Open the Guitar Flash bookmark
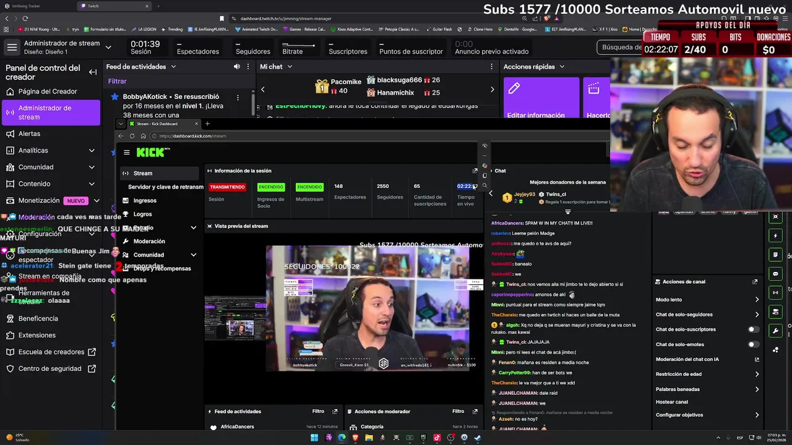Screen dimensions: 792x445 tap(439, 29)
